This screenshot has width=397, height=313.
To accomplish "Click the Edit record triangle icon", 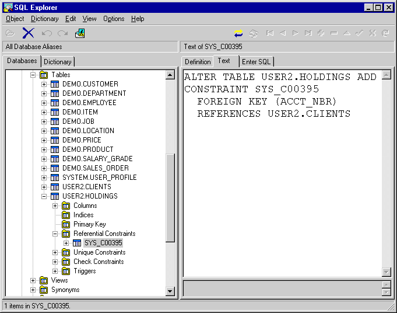I will pyautogui.click(x=347, y=33).
